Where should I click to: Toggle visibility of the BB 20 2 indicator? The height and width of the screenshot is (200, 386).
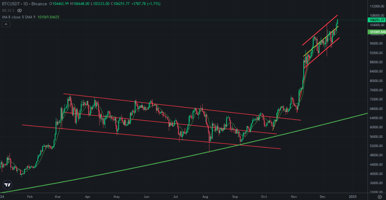point(20,10)
